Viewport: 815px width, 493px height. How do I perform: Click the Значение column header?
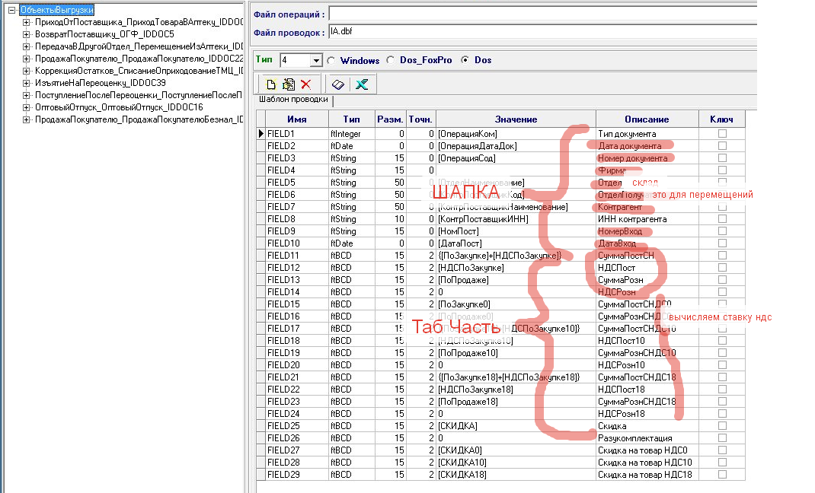click(x=516, y=119)
